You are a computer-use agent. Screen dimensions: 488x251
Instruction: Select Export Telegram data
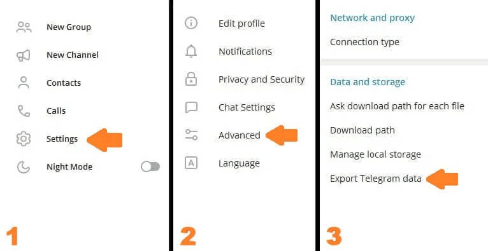[376, 179]
